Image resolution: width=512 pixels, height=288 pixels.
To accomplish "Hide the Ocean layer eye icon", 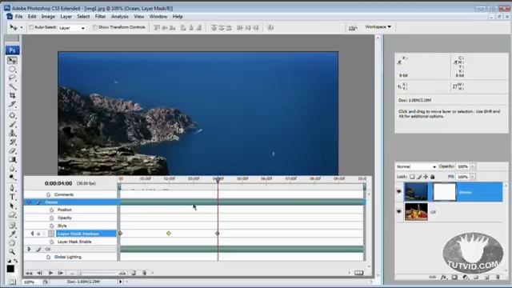I will (399, 192).
